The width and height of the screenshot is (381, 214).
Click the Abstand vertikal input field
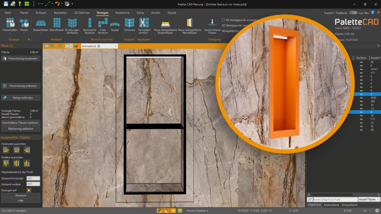click(33, 184)
